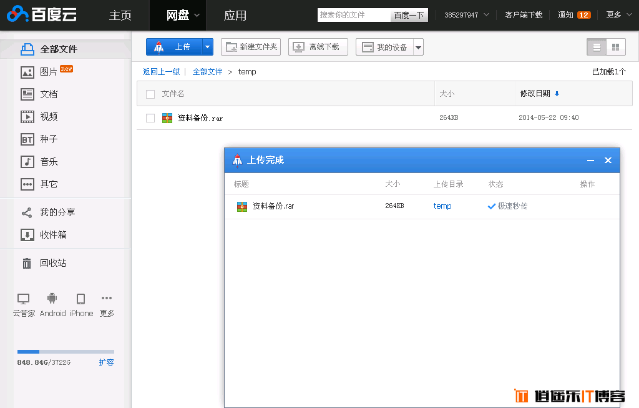
Task: Click the rar icon in the upload dialog
Action: click(242, 206)
